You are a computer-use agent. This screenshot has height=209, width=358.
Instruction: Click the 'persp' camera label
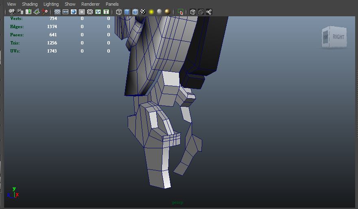[x=178, y=202]
